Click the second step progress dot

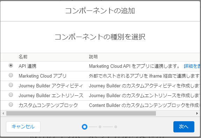(100, 127)
